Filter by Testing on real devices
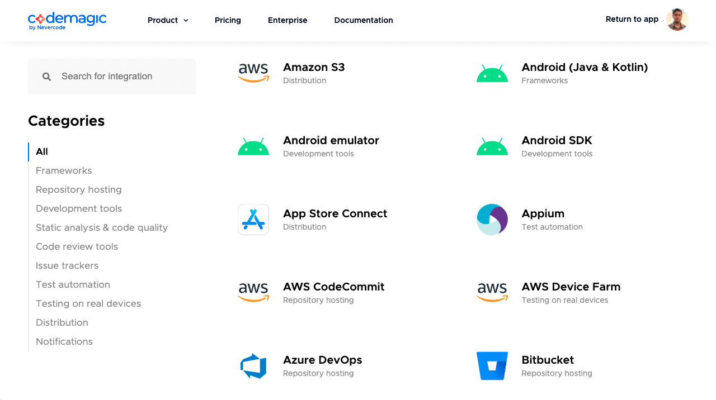Image resolution: width=716 pixels, height=400 pixels. tap(88, 303)
